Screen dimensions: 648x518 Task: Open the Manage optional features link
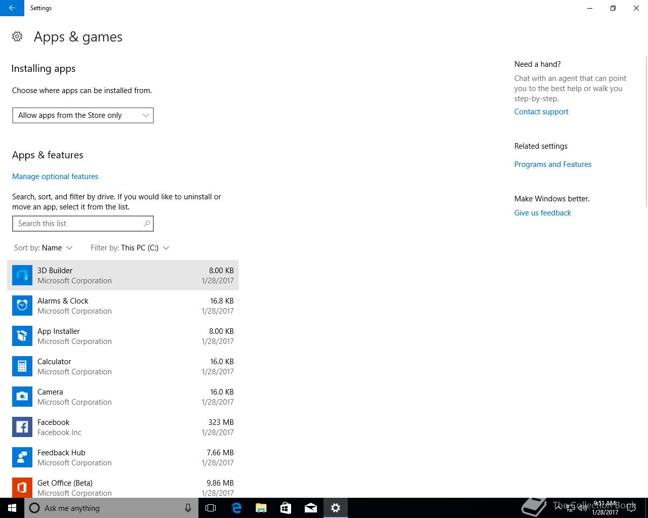[55, 177]
